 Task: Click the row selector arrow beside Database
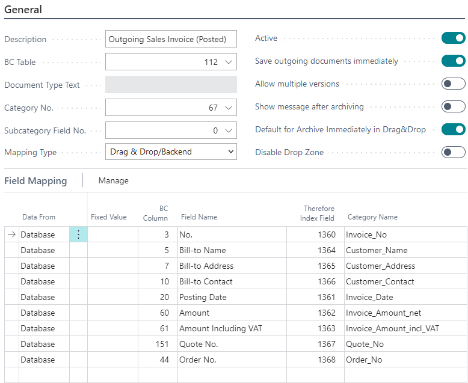tap(11, 234)
